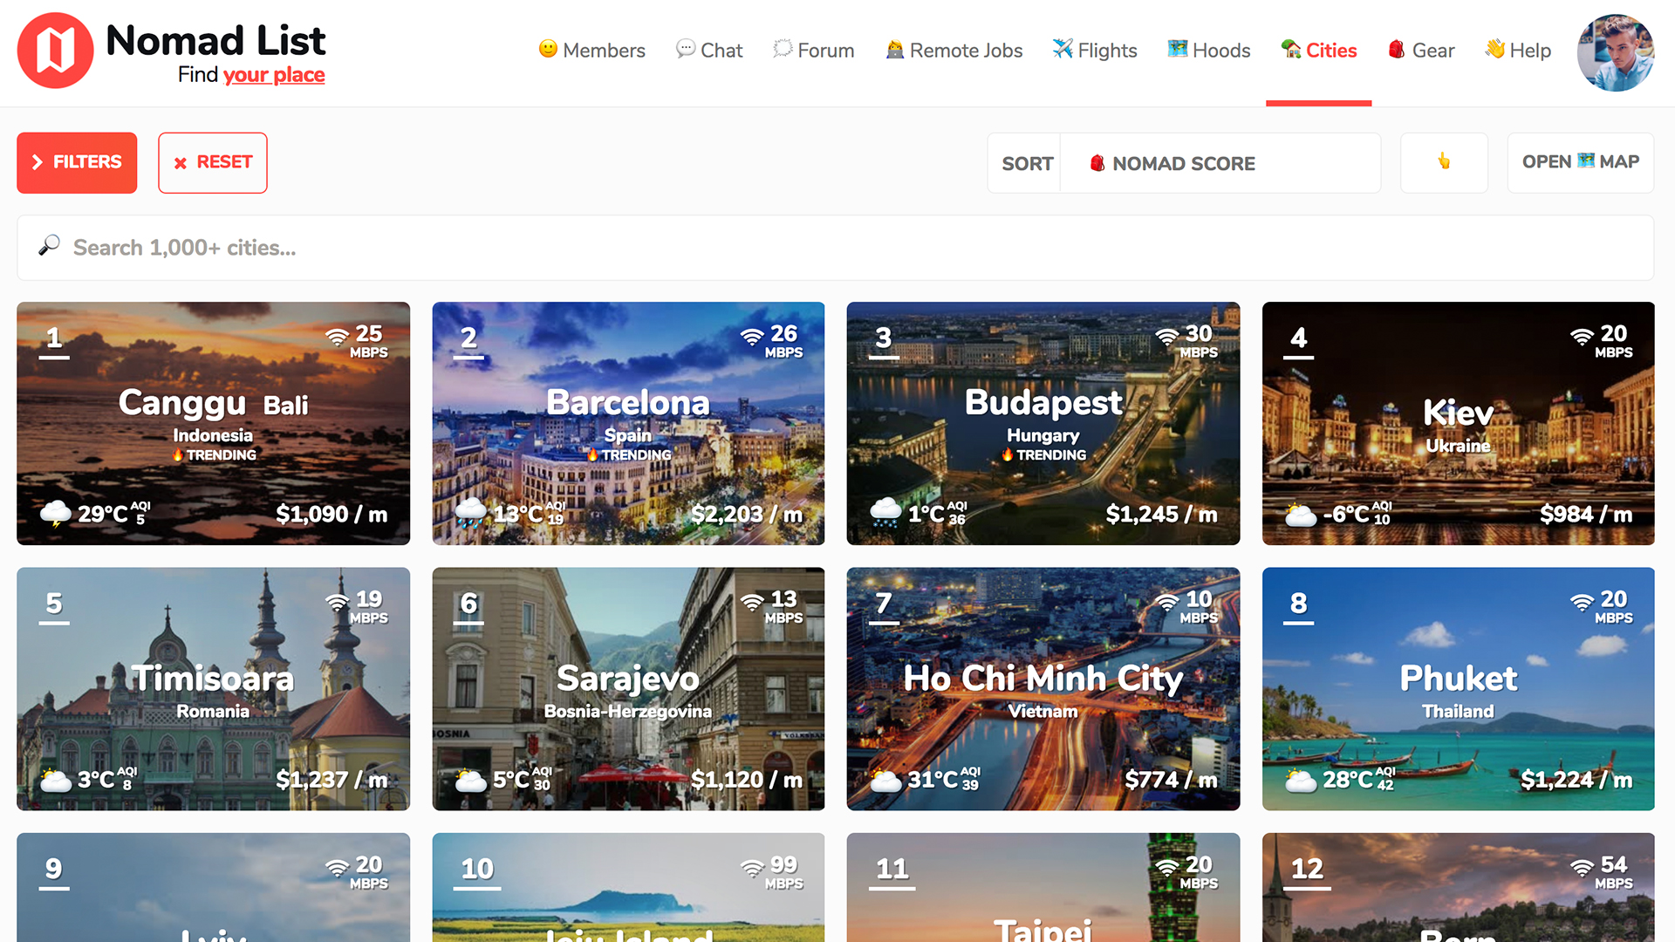Viewport: 1675px width, 942px height.
Task: Click the wifi icon on Phuket card
Action: (x=1582, y=602)
